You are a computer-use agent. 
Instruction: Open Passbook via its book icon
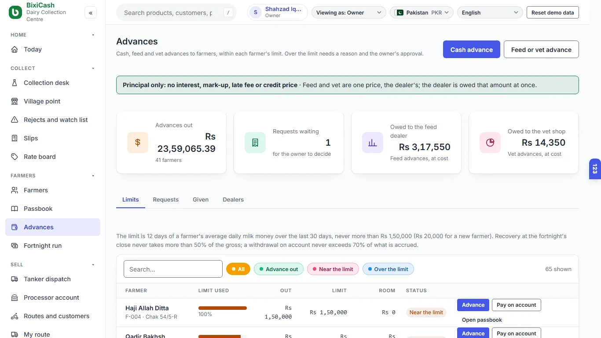point(15,209)
